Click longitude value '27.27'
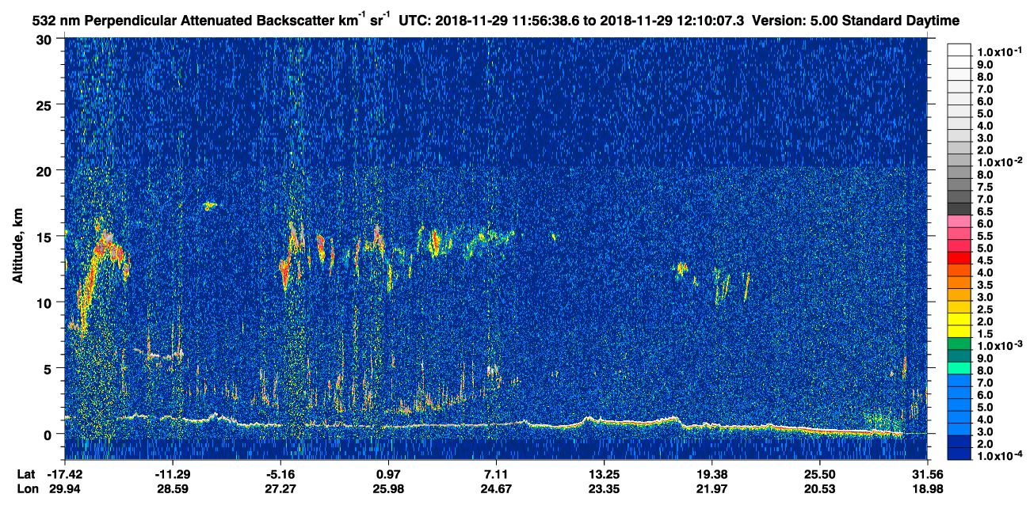Screen dimensions: 1030x528 [x=280, y=488]
